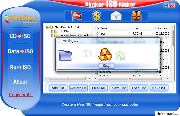Select the New Disc (44.37 MB) tree label
180x116 pixels.
68,27
